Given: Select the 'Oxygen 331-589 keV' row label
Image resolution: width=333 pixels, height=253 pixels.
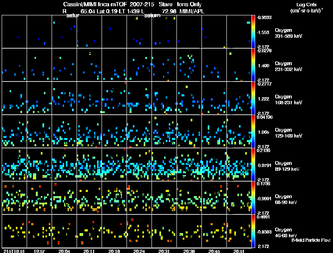Looking at the screenshot, I should tap(288, 33).
